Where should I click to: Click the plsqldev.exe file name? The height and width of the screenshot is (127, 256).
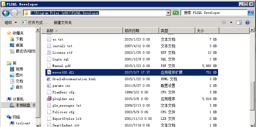click(63, 99)
